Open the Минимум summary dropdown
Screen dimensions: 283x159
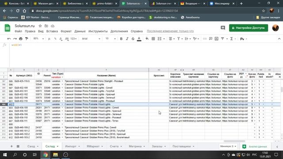click(228, 146)
